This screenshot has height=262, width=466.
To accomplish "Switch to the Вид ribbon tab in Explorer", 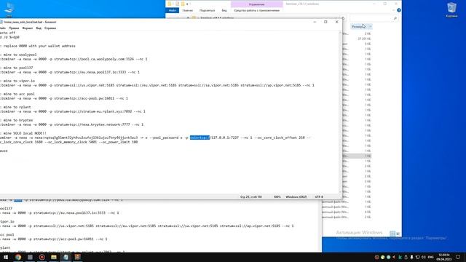I will [224, 10].
